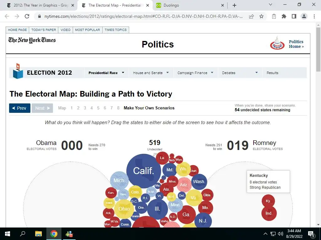Select the Louisiana state bubble
This screenshot has height=240, width=321.
[162, 158]
